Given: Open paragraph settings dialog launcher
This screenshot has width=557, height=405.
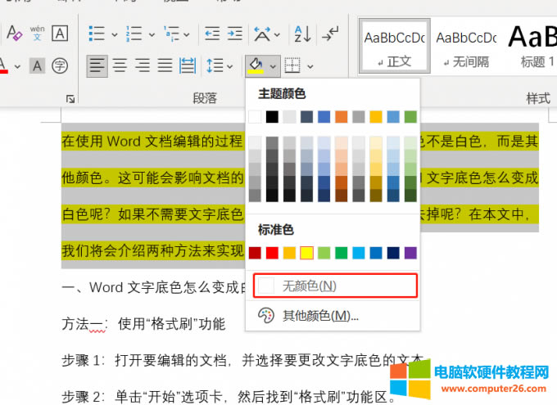Looking at the screenshot, I should point(70,99).
